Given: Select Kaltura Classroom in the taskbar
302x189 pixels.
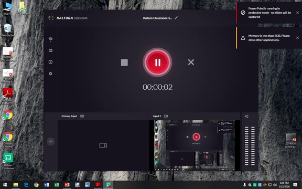Looking at the screenshot, I should [108, 185].
